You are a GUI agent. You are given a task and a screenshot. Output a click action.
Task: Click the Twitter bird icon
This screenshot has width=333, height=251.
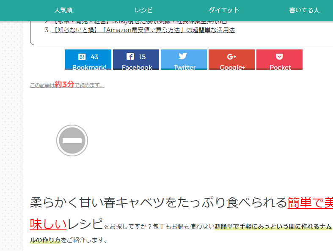183,56
